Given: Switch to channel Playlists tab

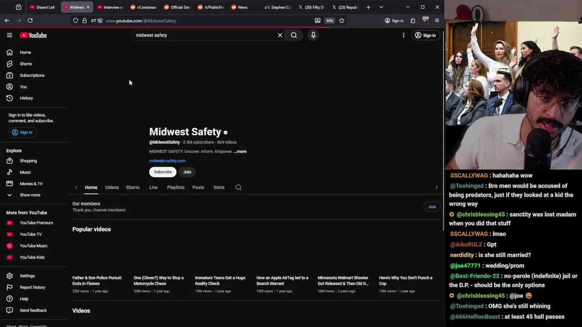Looking at the screenshot, I should point(176,187).
